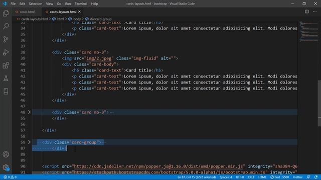Click Prettier in the status bar

(x=297, y=177)
